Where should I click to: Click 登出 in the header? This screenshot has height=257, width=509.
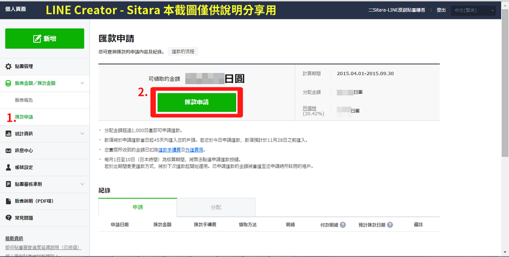pos(441,10)
